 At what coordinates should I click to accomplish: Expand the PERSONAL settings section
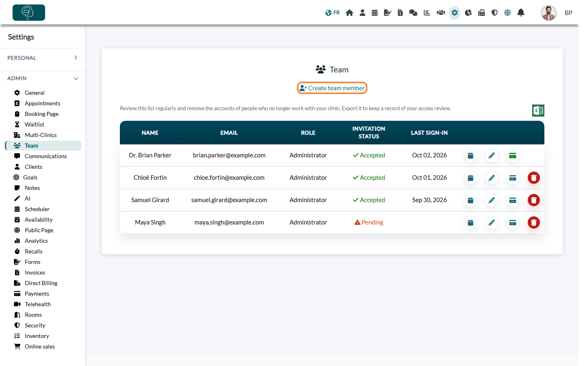click(43, 58)
